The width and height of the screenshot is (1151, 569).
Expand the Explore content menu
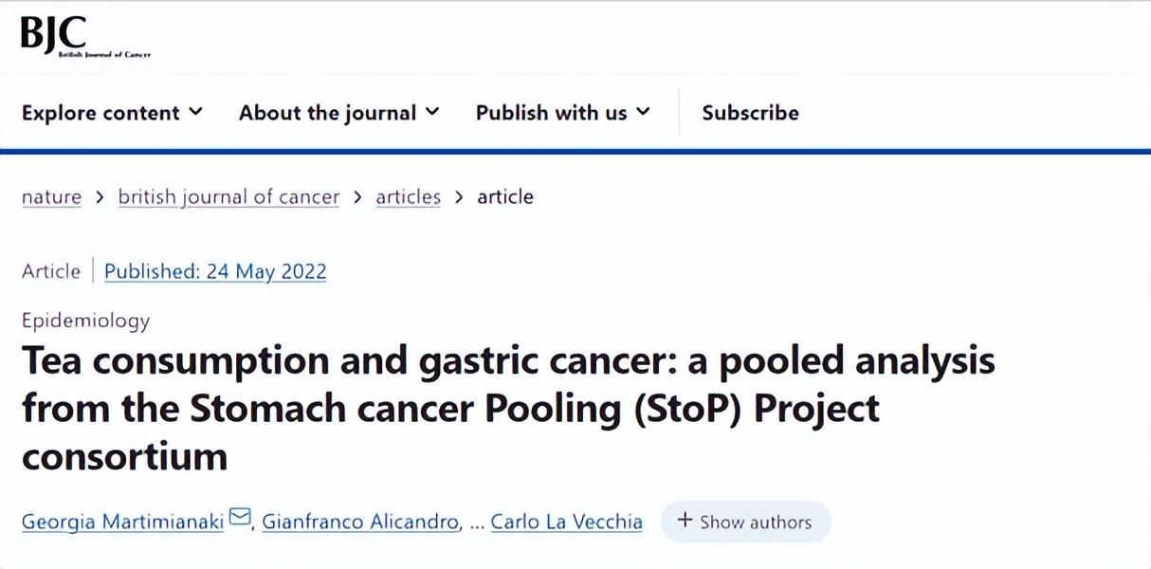coord(113,113)
